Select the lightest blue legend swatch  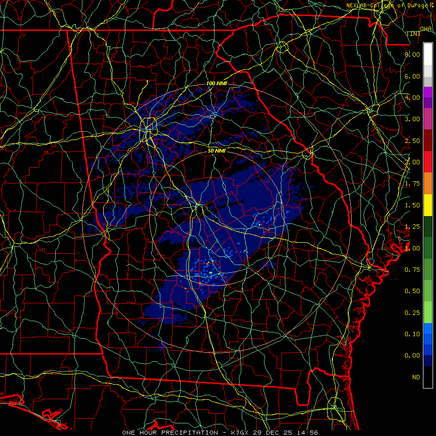tap(428, 328)
